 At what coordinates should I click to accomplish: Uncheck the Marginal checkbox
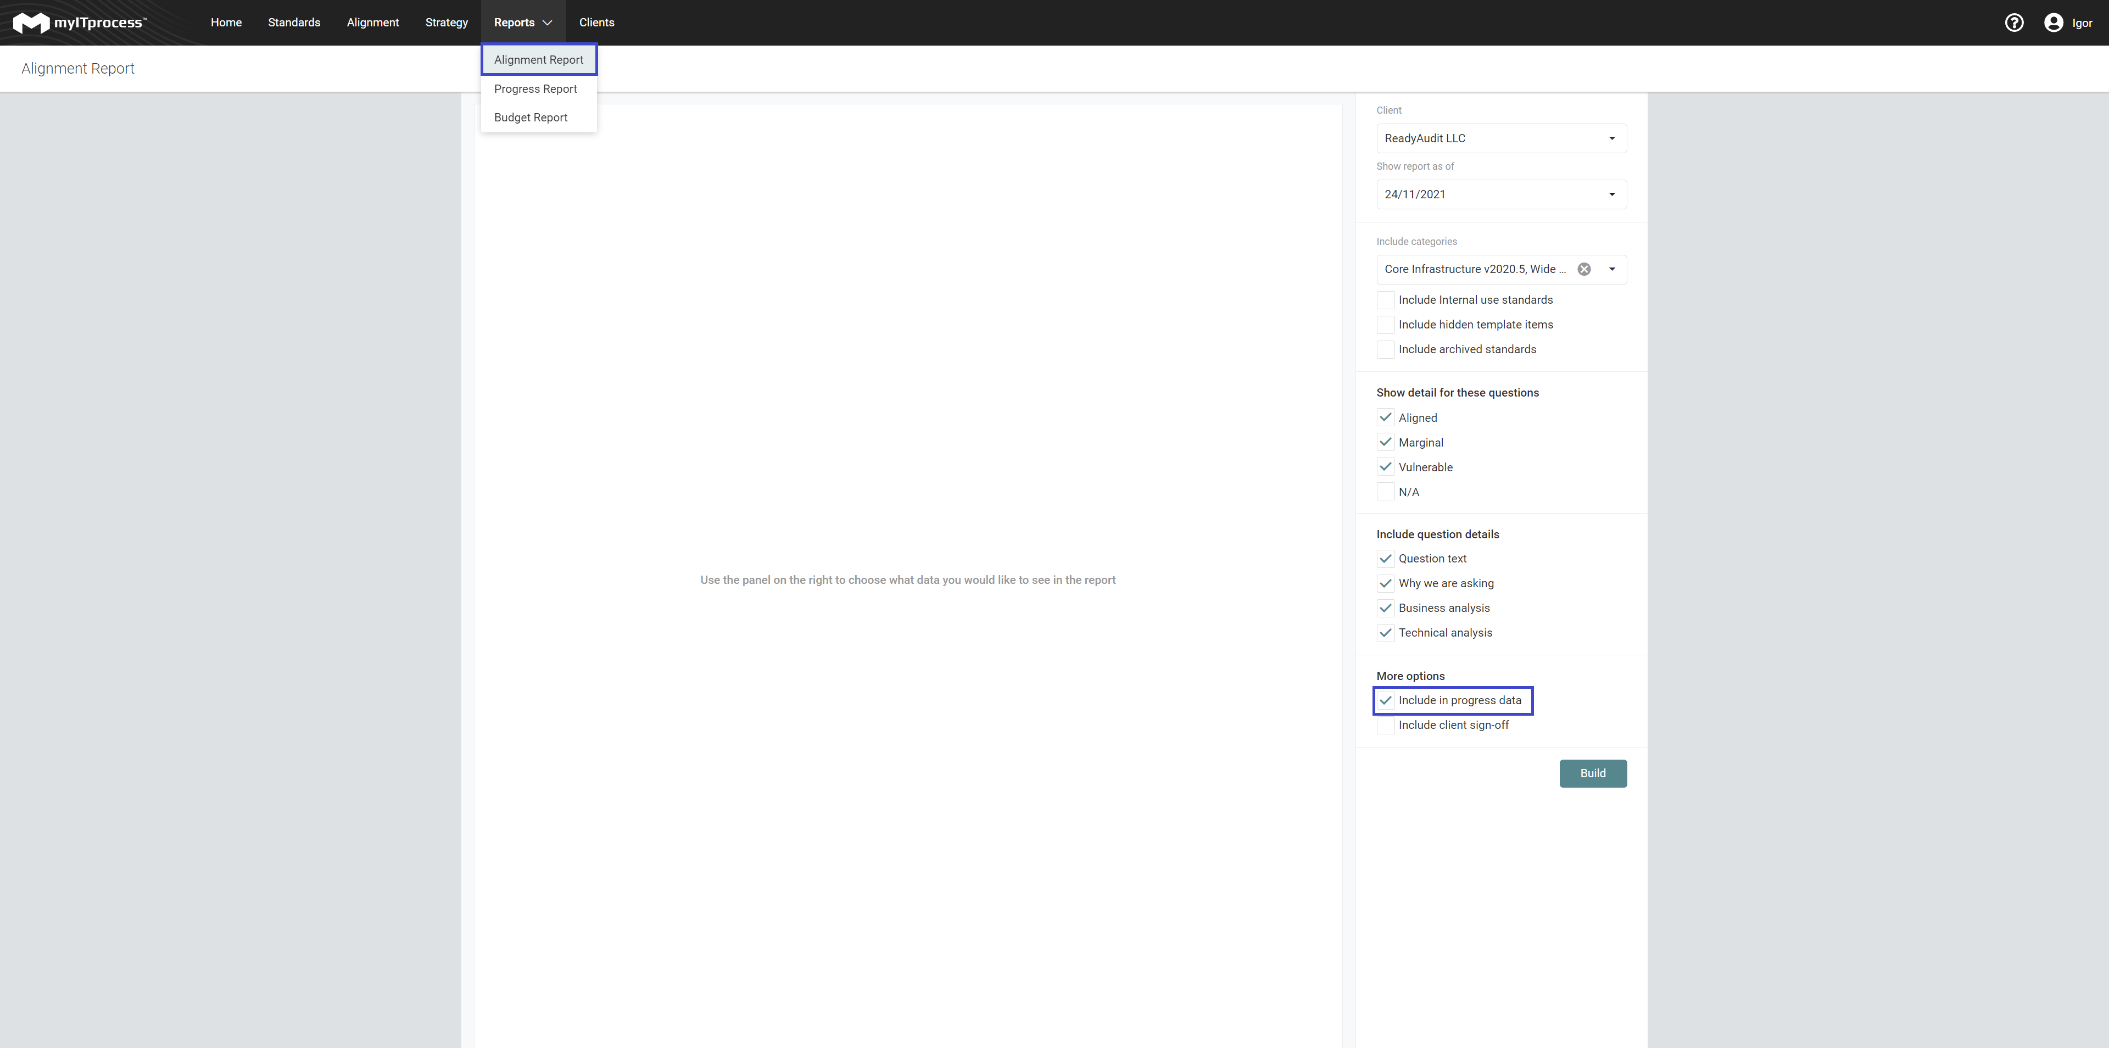1385,443
